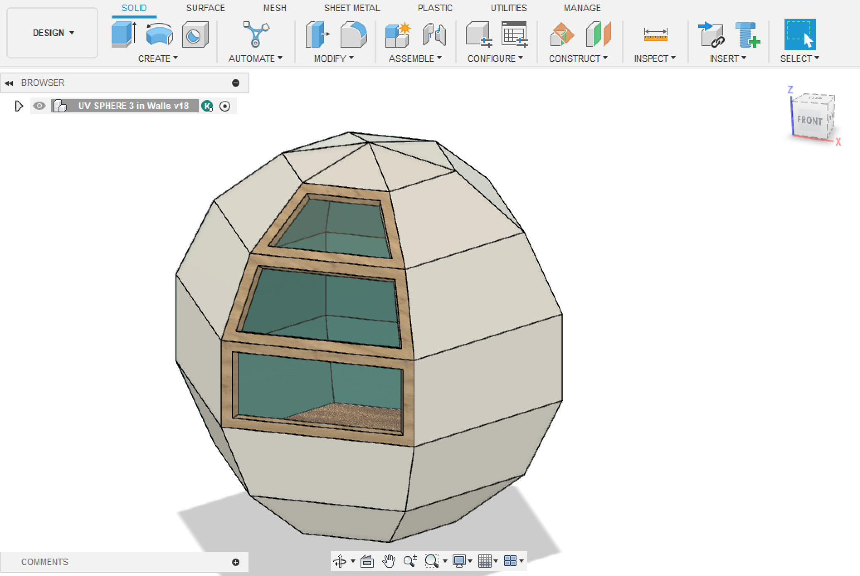Open the CONSTRUCT dropdown menu

tap(578, 58)
